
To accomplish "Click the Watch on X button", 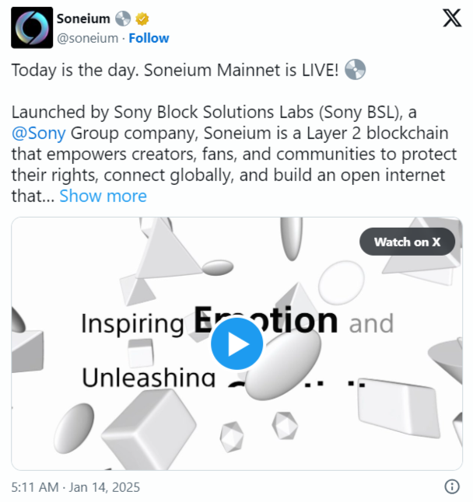I will (407, 242).
